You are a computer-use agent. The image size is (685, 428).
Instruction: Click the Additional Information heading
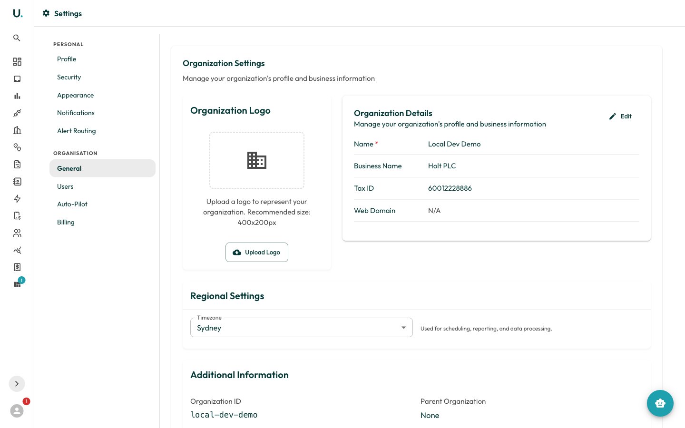(x=239, y=375)
